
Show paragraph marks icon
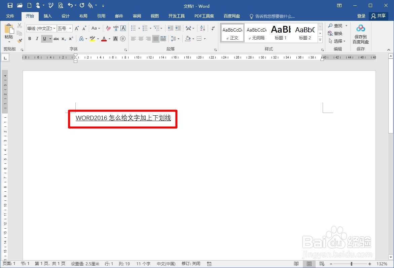click(x=213, y=28)
